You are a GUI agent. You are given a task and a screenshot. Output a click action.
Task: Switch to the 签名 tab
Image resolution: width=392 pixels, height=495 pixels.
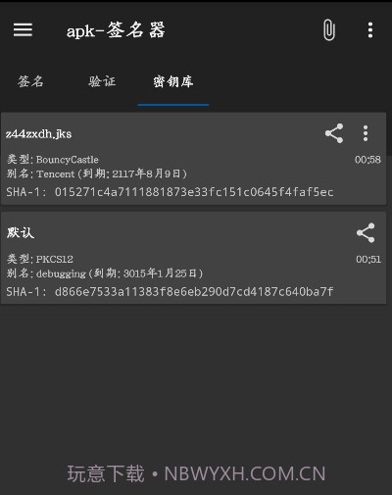(30, 81)
